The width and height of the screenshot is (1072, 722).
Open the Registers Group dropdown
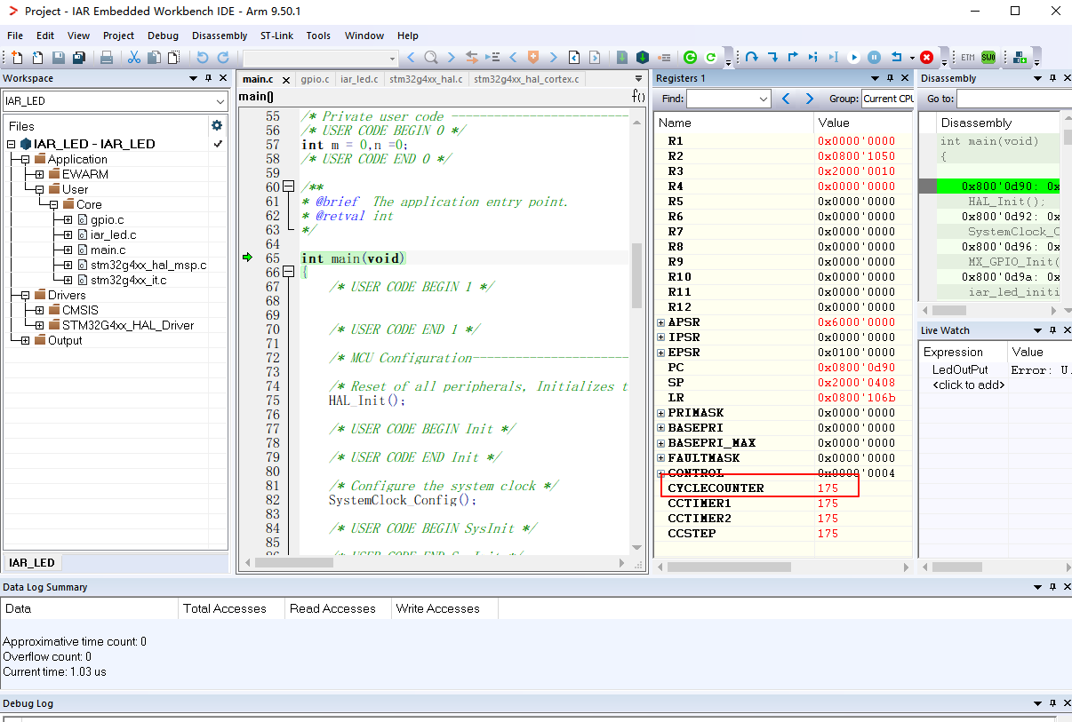(x=888, y=99)
